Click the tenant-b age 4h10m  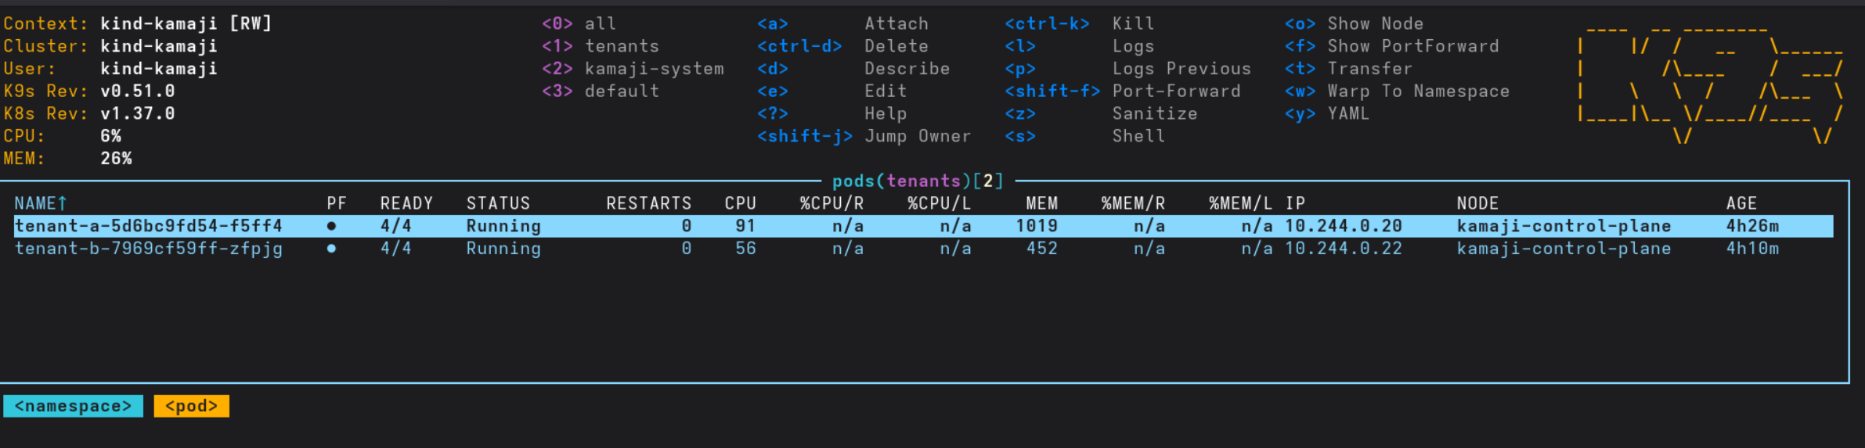(x=1752, y=249)
